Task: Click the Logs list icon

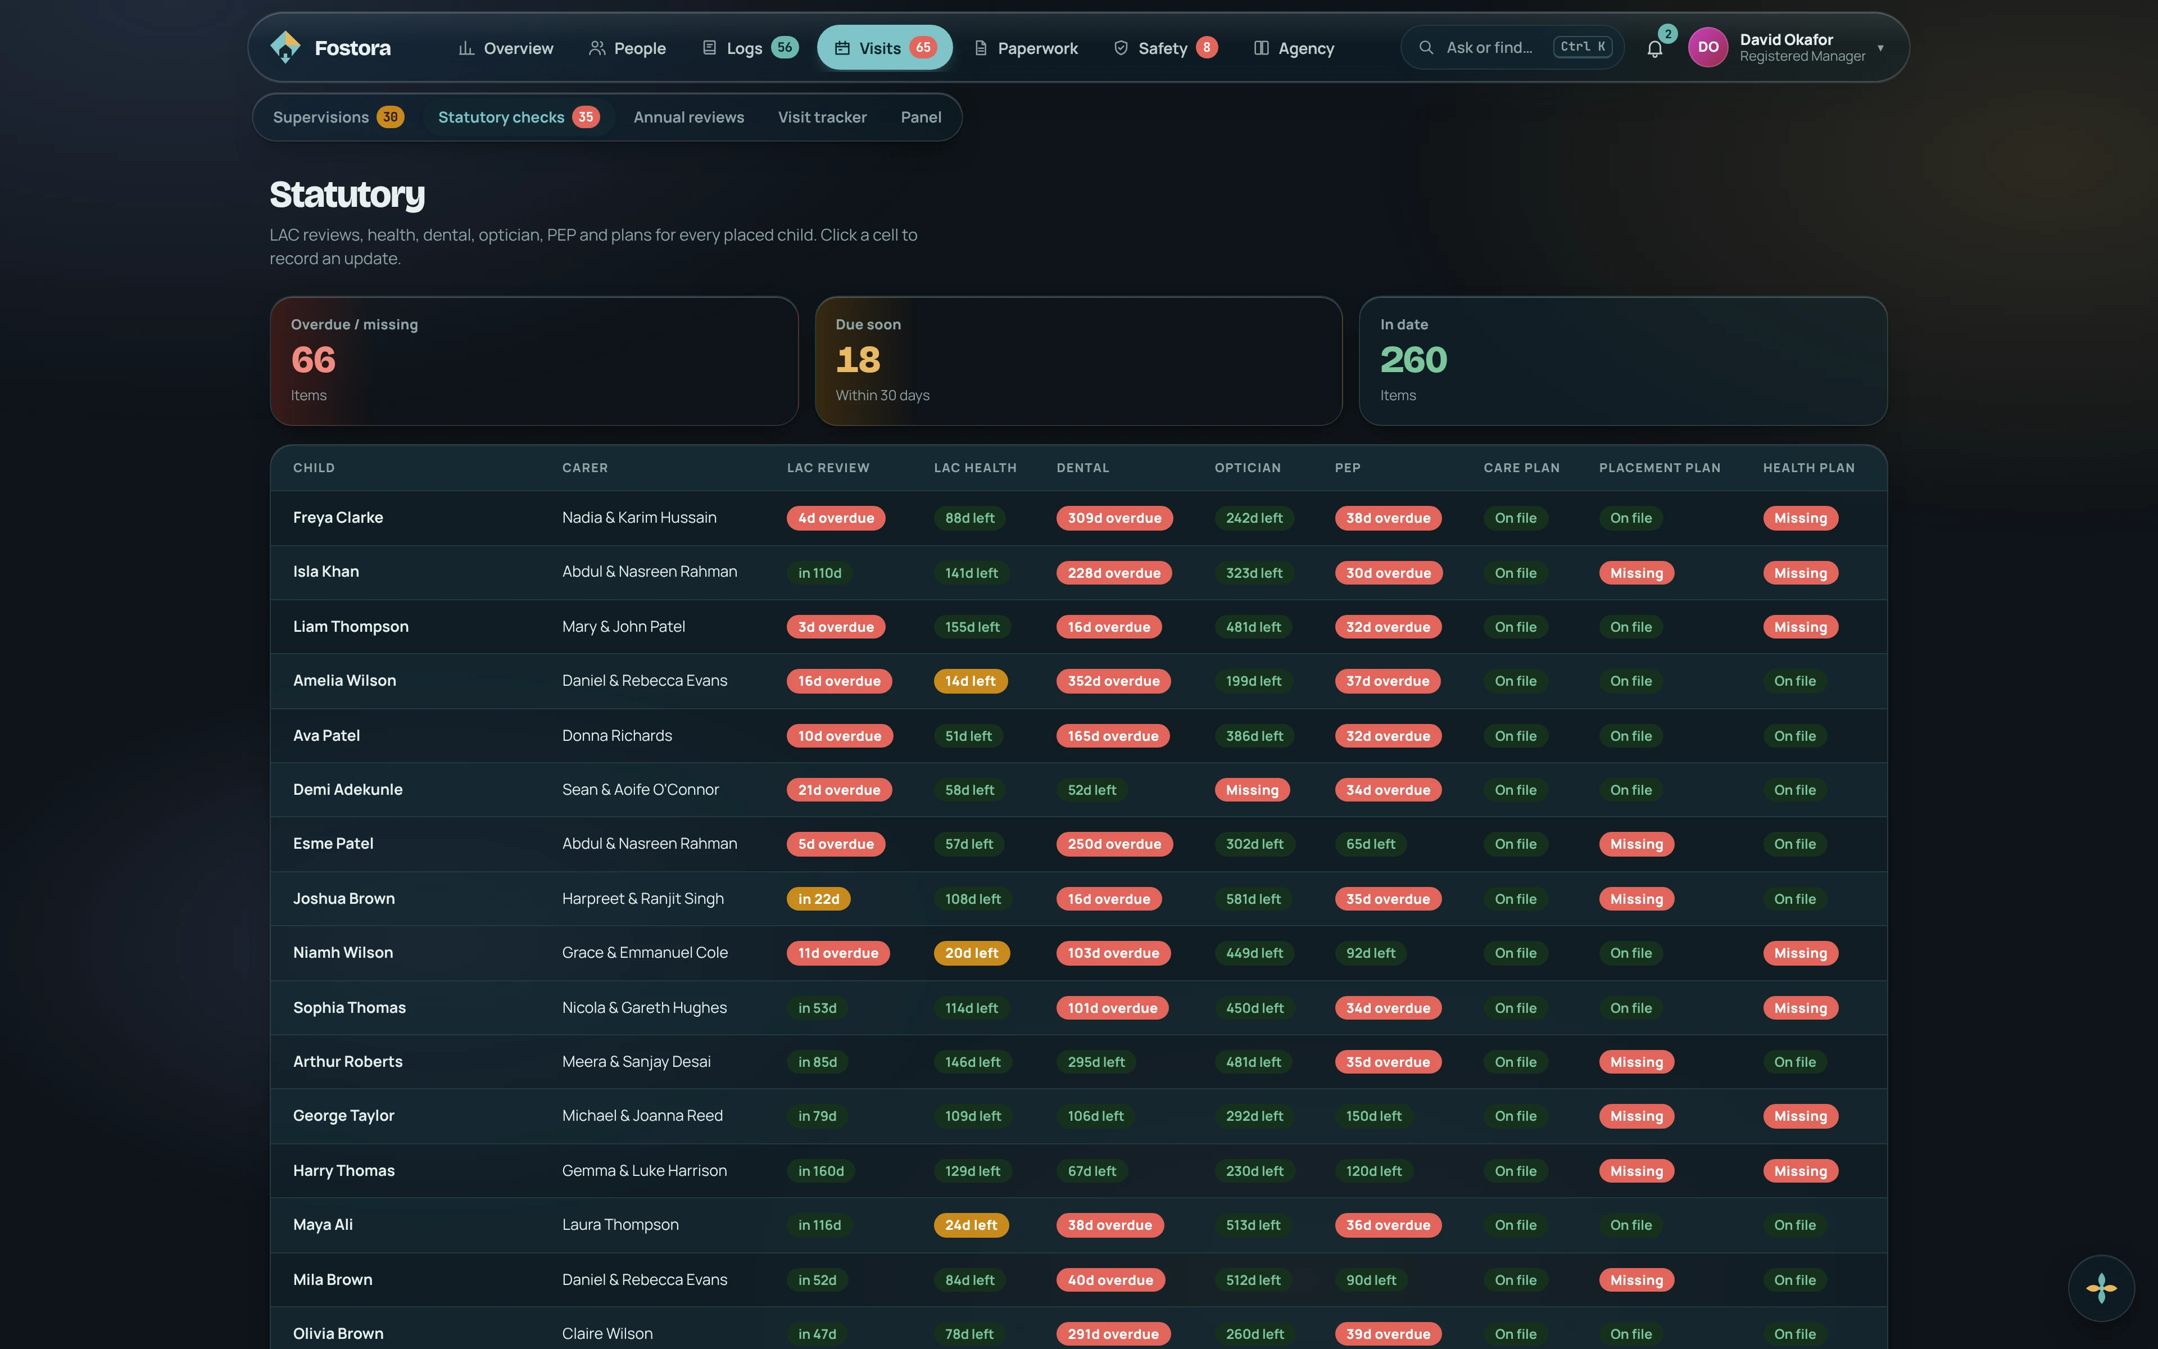Action: 709,48
